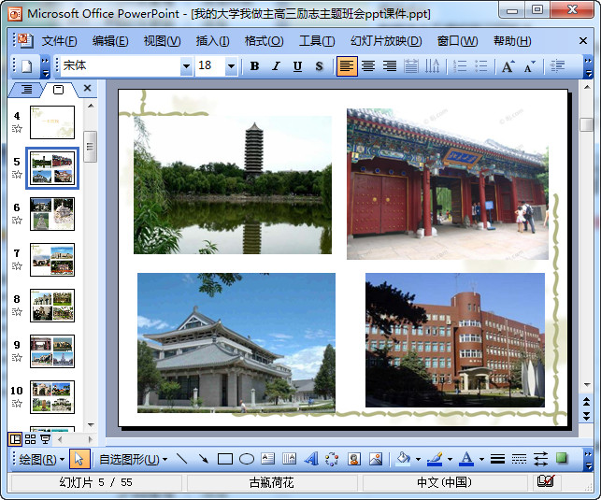Switch to Slide Sorter view
601x500 pixels.
tap(31, 438)
